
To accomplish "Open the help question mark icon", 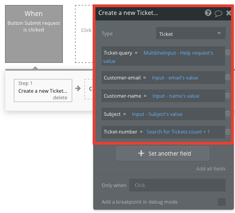I will tap(208, 13).
